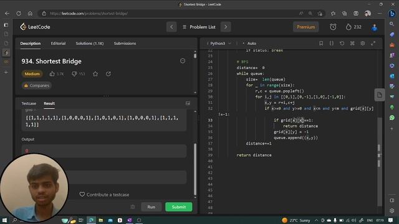Open sidebar search icon
This screenshot has height=224, width=399.
point(392,24)
